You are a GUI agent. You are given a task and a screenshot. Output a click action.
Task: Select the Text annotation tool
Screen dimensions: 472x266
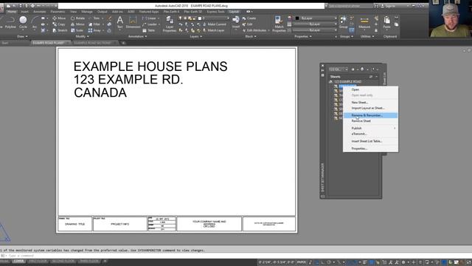[x=119, y=23]
